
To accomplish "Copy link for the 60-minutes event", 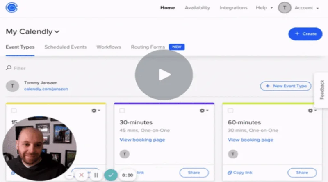I will [240, 173].
